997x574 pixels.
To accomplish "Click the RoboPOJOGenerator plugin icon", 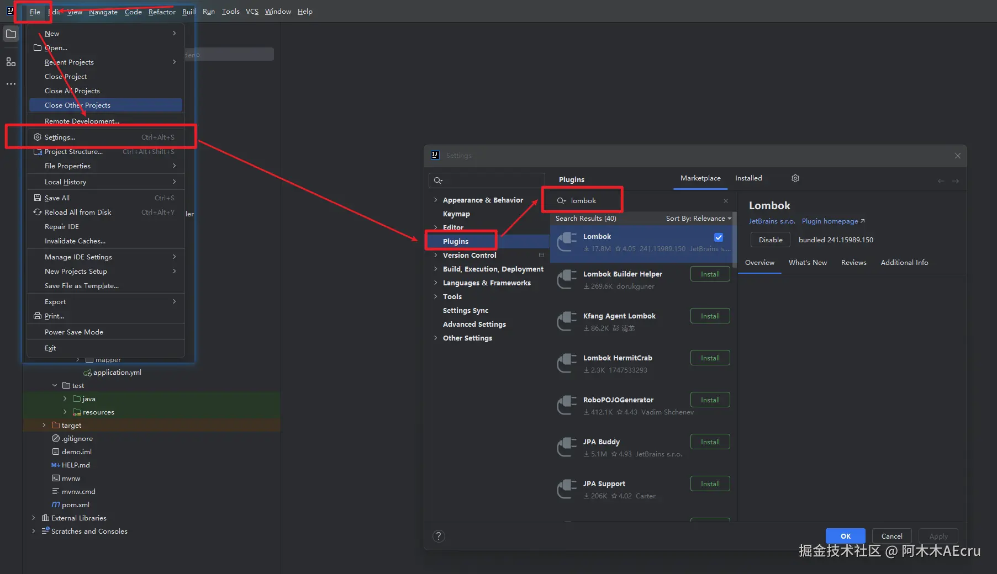I will point(567,405).
